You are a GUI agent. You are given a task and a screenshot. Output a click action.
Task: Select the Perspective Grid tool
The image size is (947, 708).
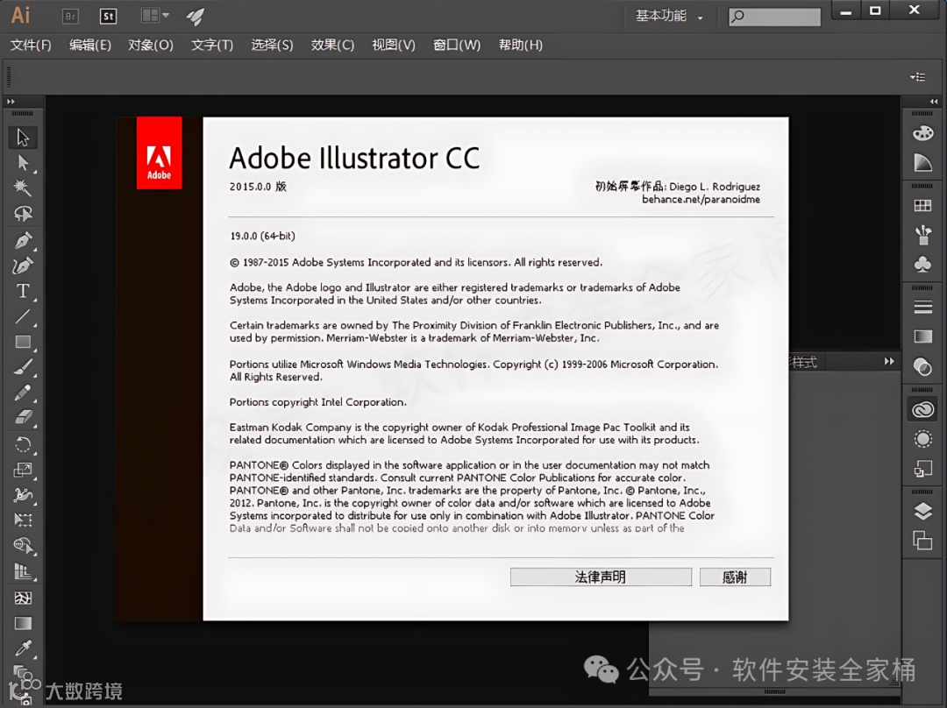pos(23,571)
